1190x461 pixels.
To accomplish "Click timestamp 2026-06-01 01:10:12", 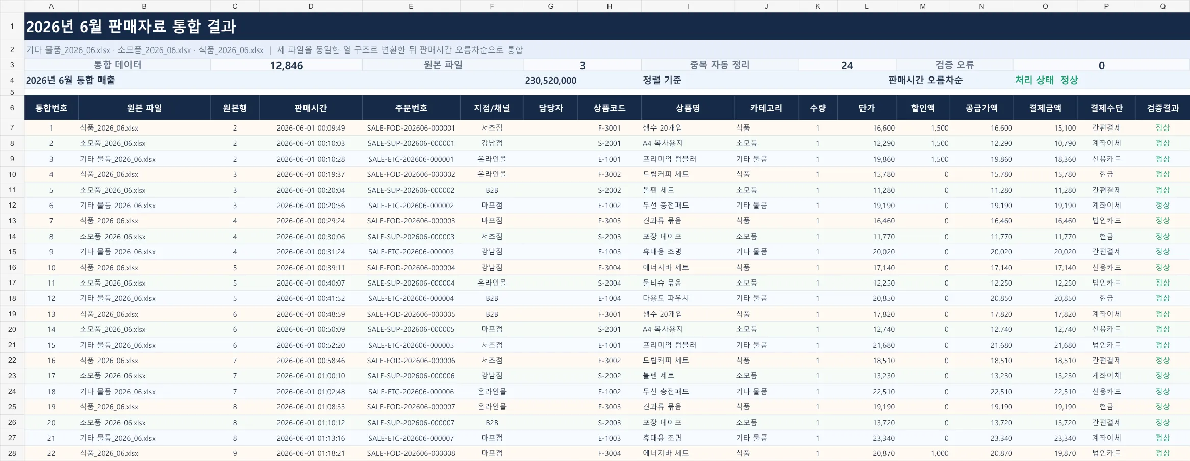I will click(311, 423).
